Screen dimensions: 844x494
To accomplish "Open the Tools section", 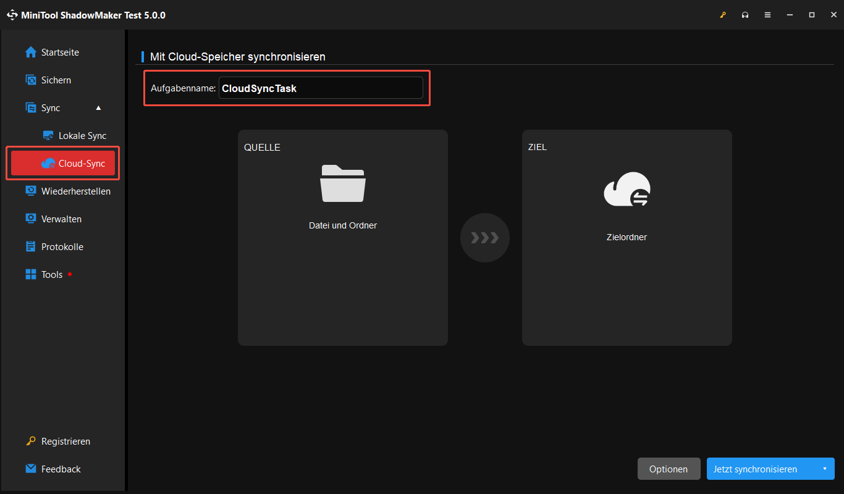I will point(44,275).
